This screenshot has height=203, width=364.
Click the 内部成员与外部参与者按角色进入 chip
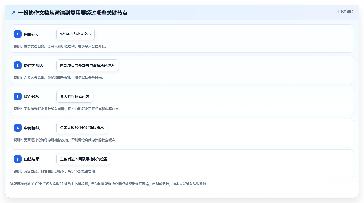tap(87, 65)
